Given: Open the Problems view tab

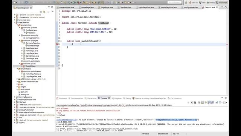Looking at the screenshot, I should pos(62,98).
